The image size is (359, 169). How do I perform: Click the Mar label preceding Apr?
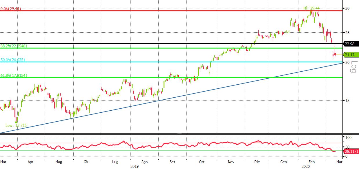[x=3, y=162]
